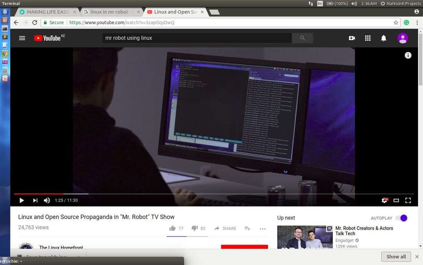The image size is (423, 265).
Task: Open YouTube notifications bell
Action: (383, 38)
